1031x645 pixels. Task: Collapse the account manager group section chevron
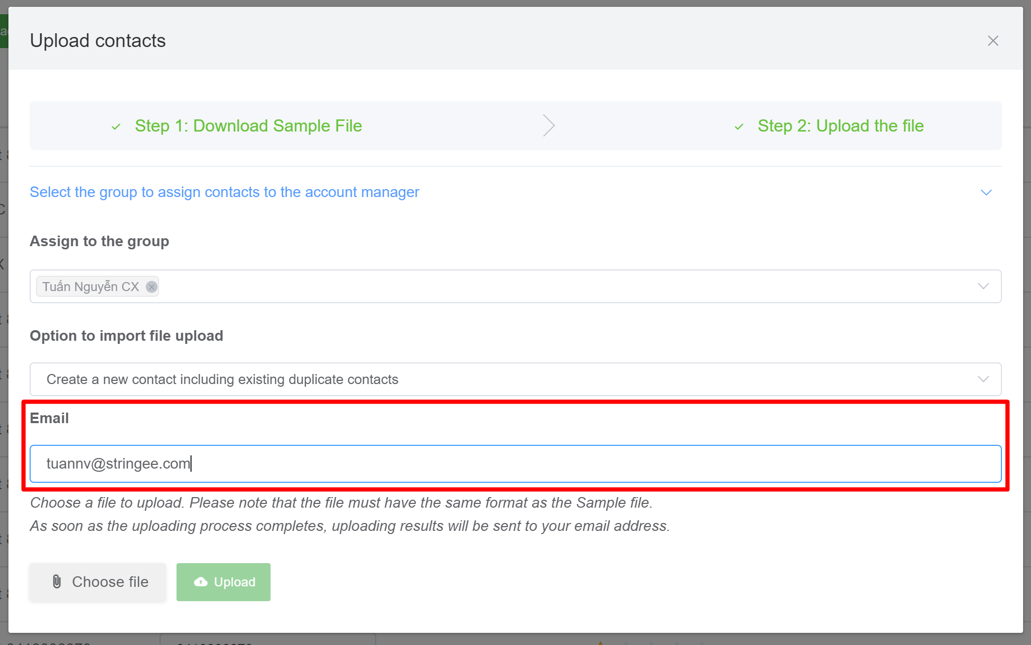(986, 192)
